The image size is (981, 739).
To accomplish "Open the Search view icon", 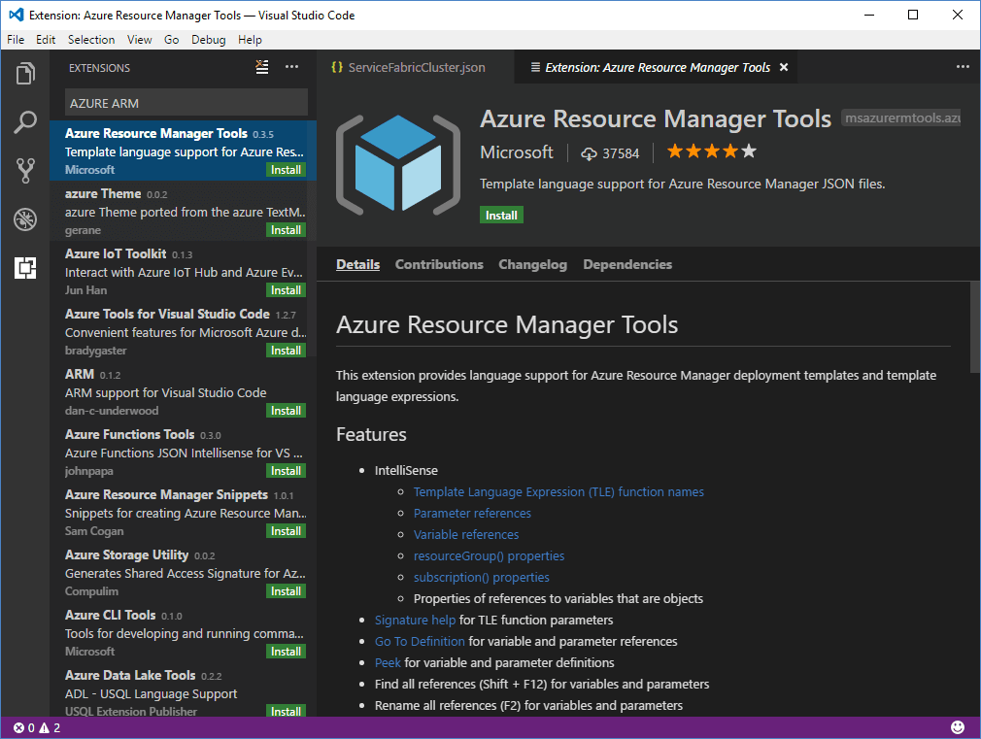I will pyautogui.click(x=25, y=122).
